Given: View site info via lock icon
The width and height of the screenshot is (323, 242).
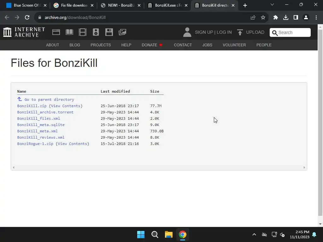Looking at the screenshot, I should 40,17.
